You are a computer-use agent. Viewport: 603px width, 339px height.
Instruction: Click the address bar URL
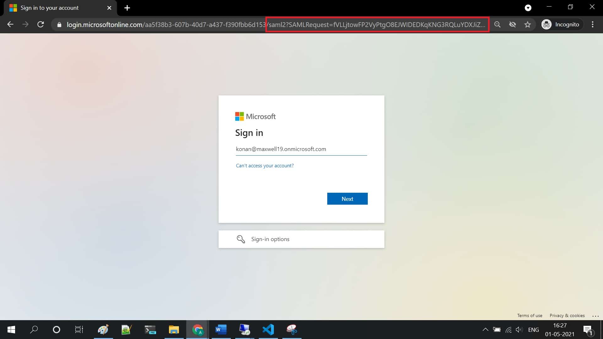(276, 24)
